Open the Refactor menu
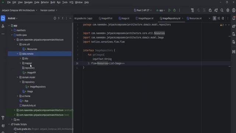 point(45,3)
